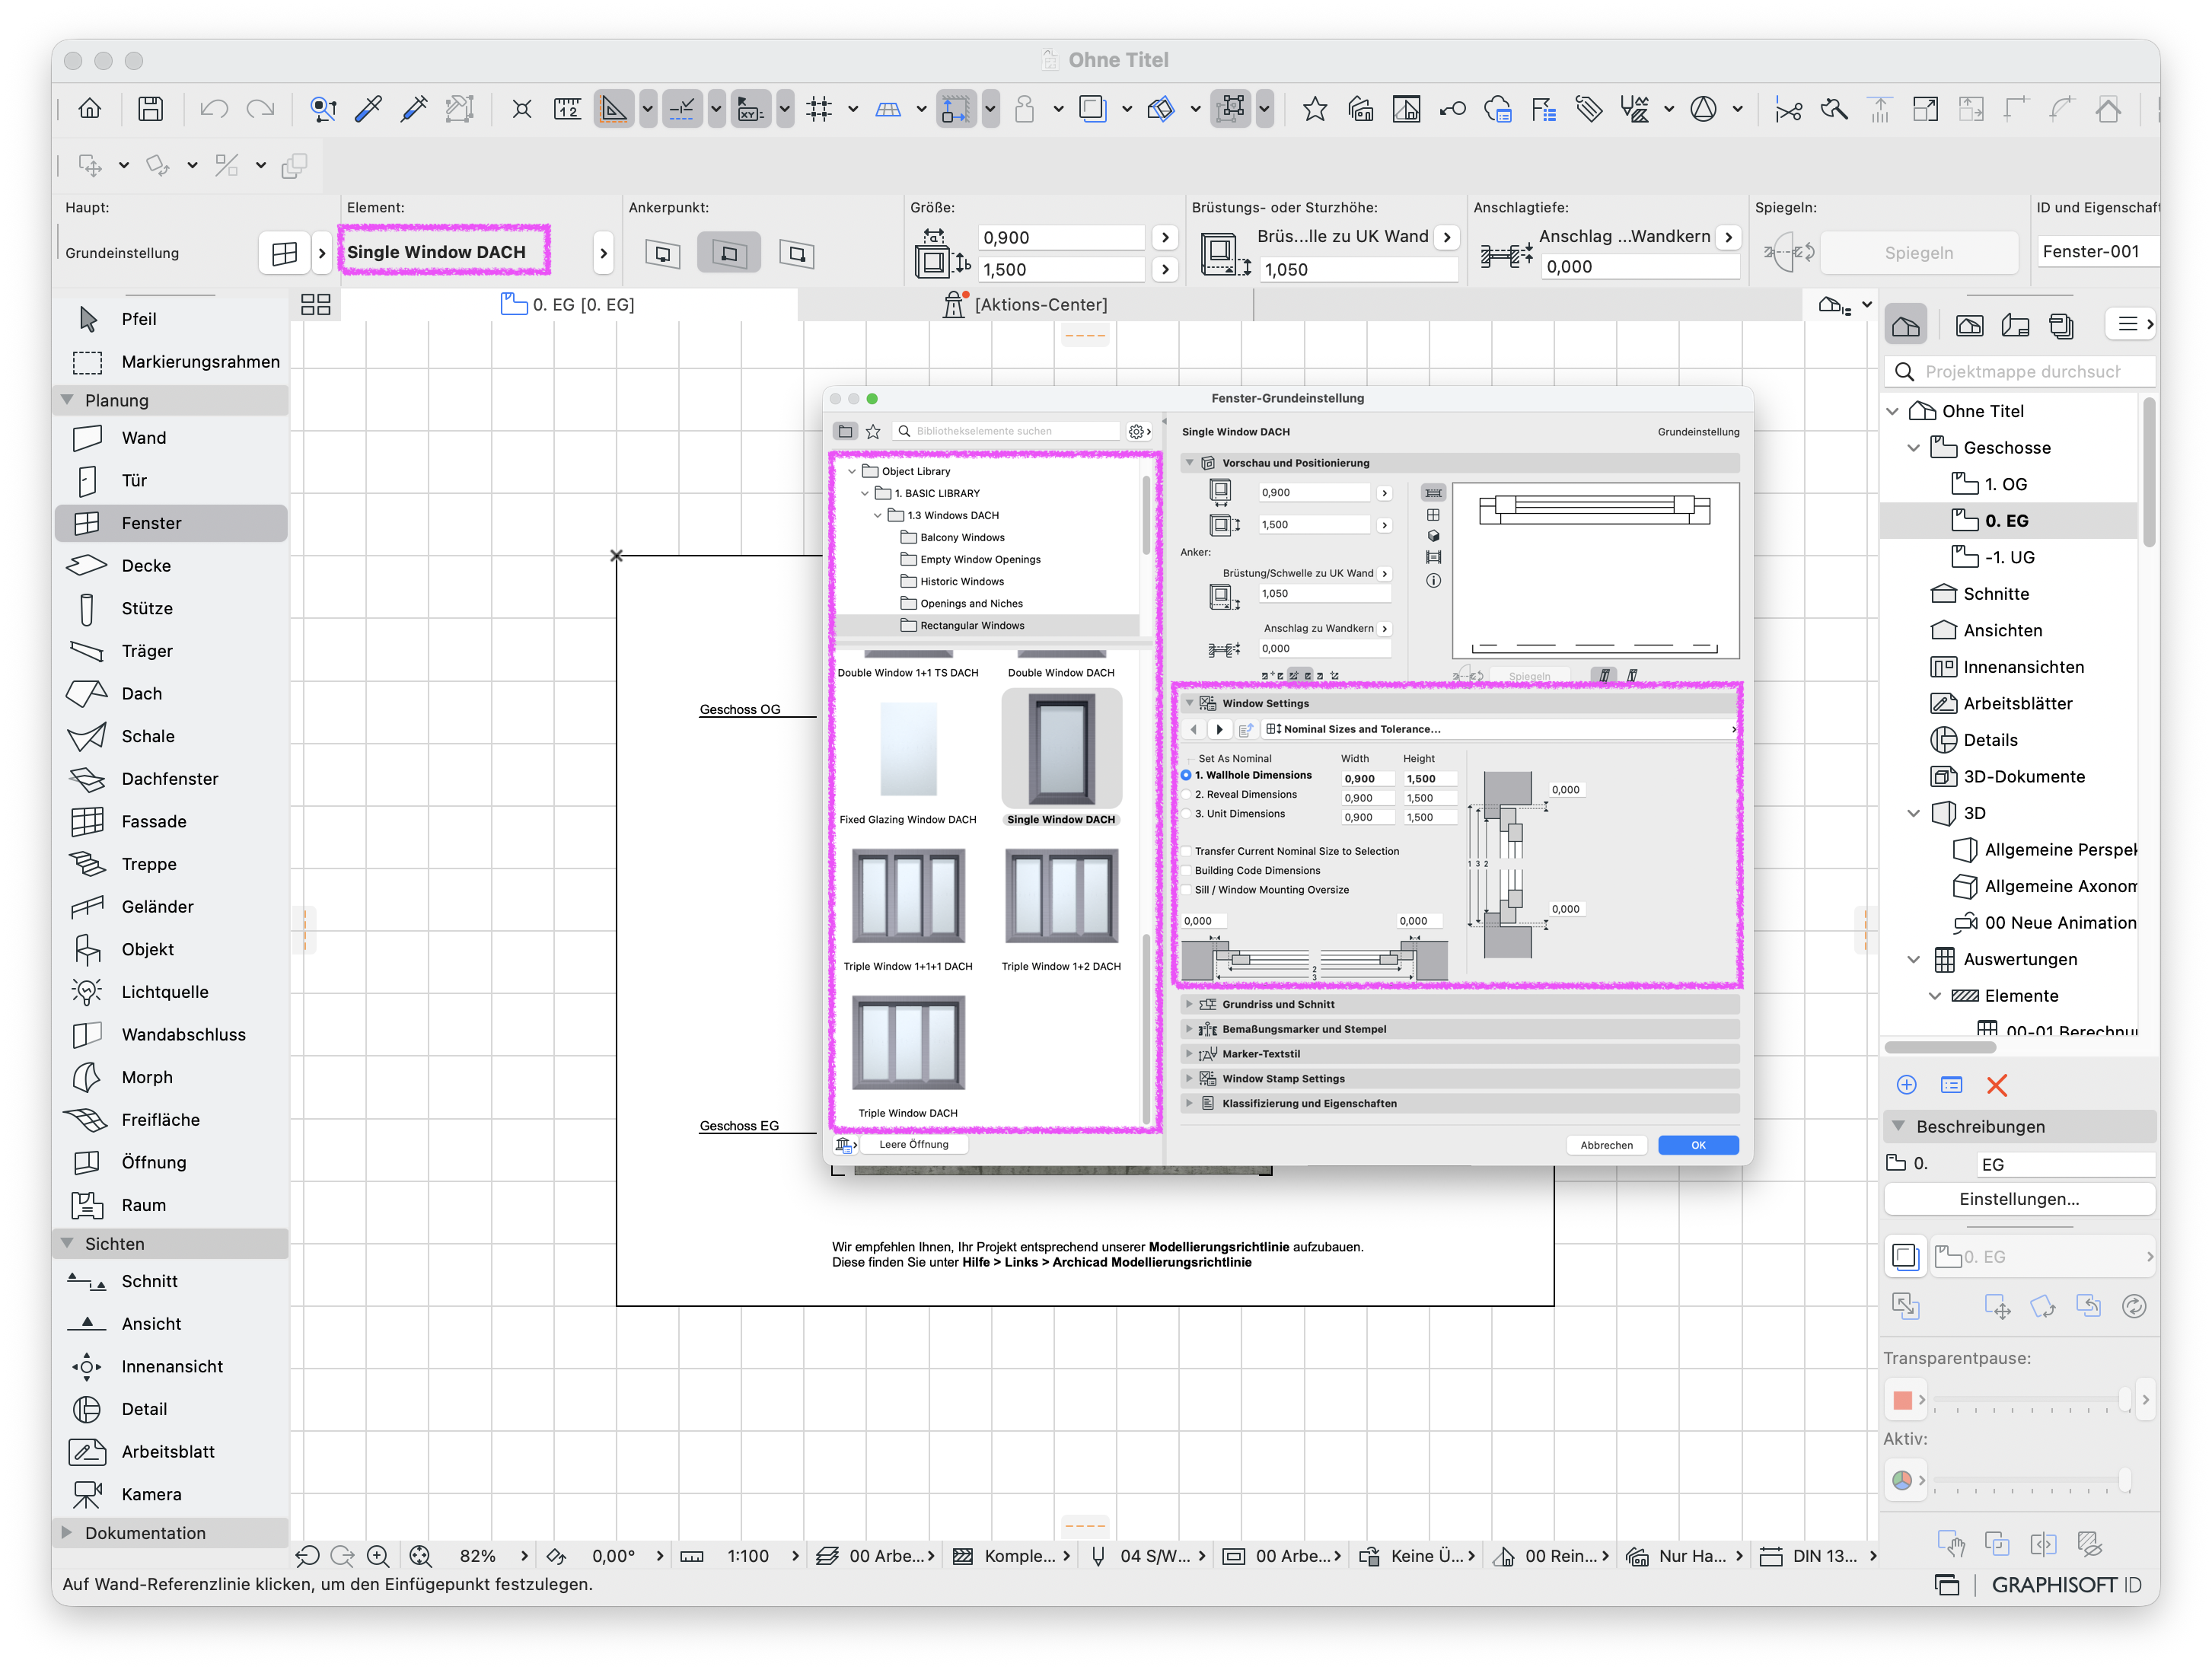Expand the Klassifizierung und Eigenschaften panel
This screenshot has width=2212, height=1670.
point(1189,1104)
